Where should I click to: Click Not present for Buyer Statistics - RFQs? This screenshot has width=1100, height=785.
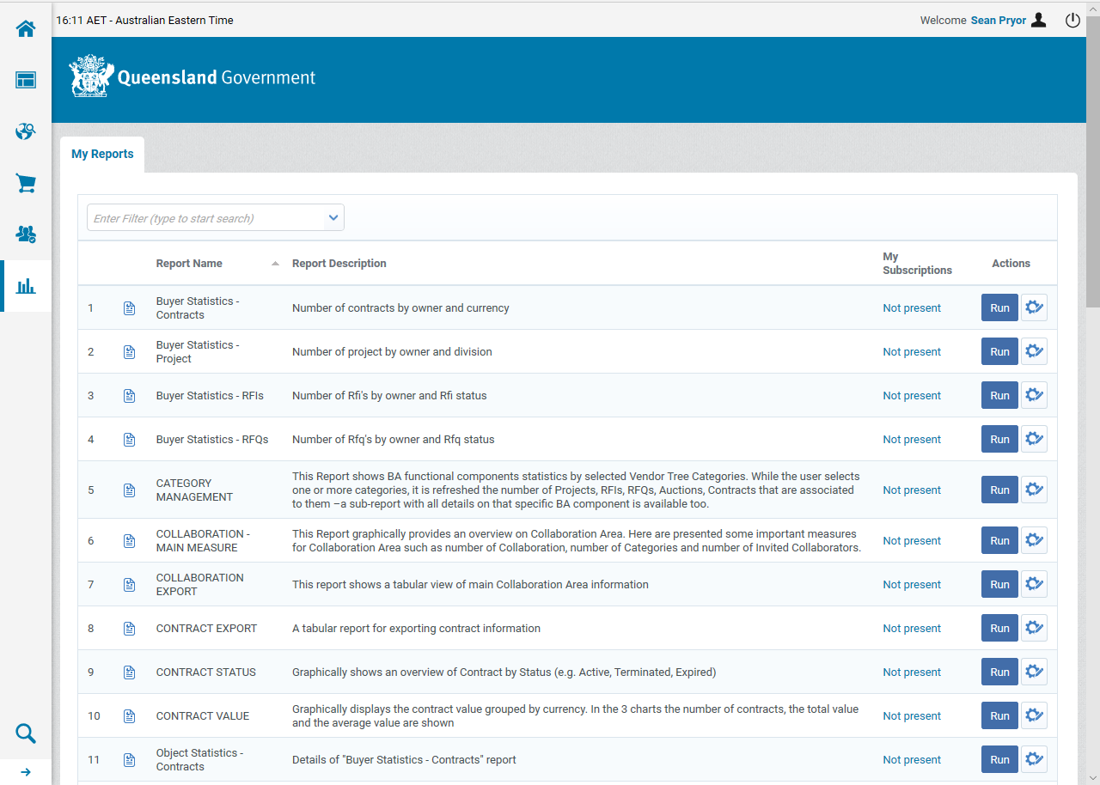911,440
